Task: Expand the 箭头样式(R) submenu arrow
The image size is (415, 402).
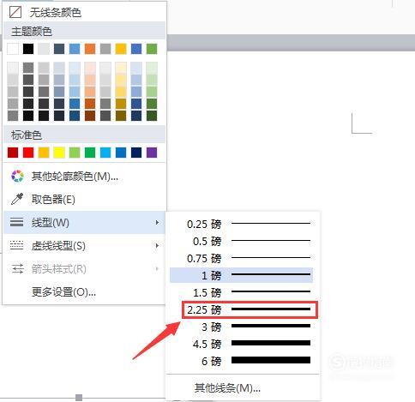Action: [x=157, y=268]
